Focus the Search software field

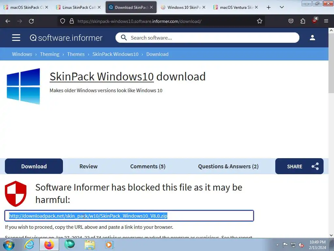(x=207, y=38)
